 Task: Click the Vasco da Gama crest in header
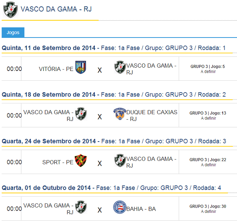click(10, 10)
